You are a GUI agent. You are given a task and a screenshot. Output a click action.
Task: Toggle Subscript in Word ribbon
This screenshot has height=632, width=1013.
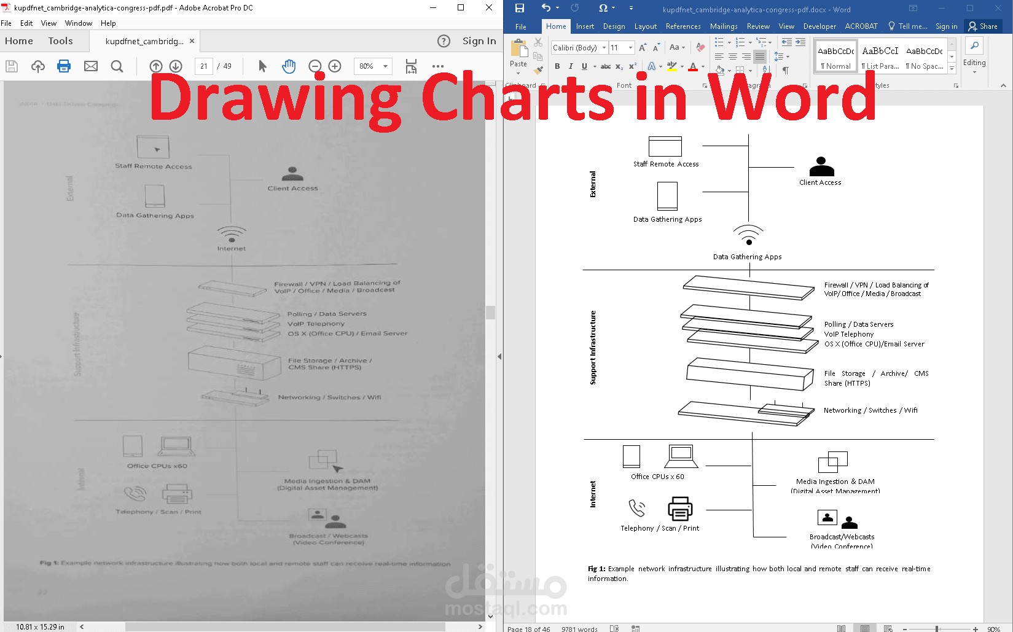pos(619,66)
